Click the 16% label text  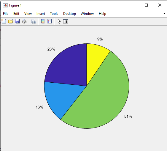[x=39, y=107]
